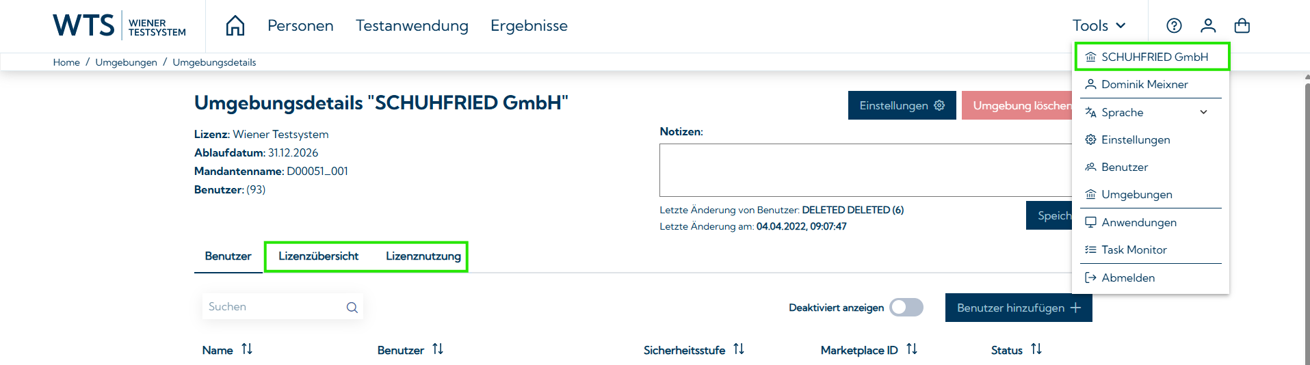The image size is (1310, 365).
Task: Open the Lizenznutzung tab
Action: (423, 256)
